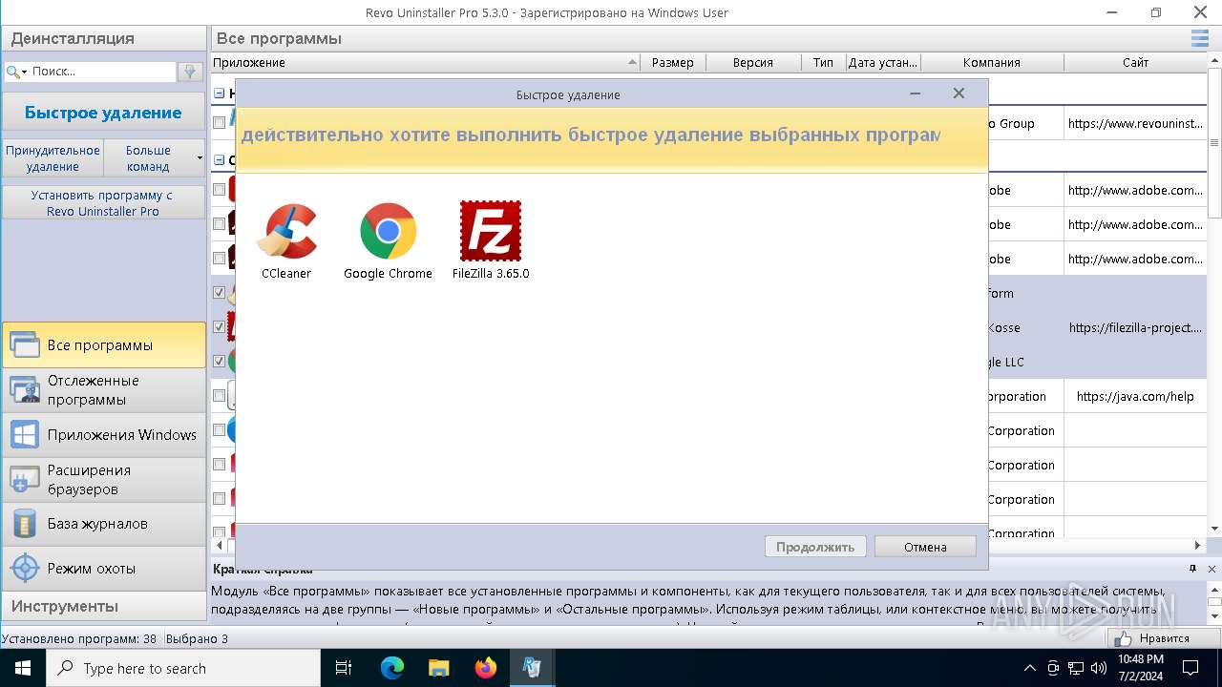Tick the checkbox for the Revo Group row
Image resolution: width=1222 pixels, height=687 pixels.
point(220,123)
